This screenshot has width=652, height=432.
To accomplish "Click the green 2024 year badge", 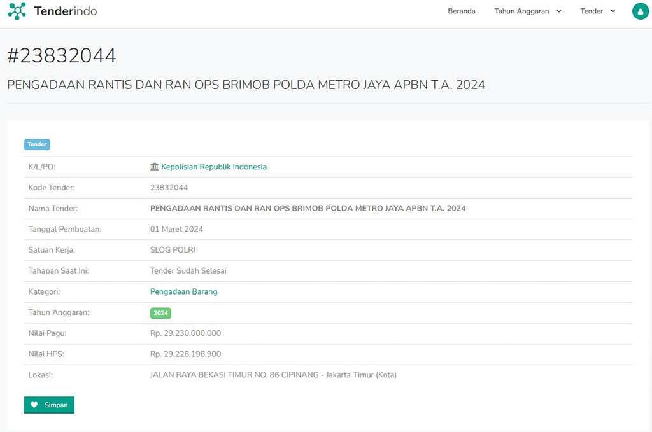I will click(160, 313).
